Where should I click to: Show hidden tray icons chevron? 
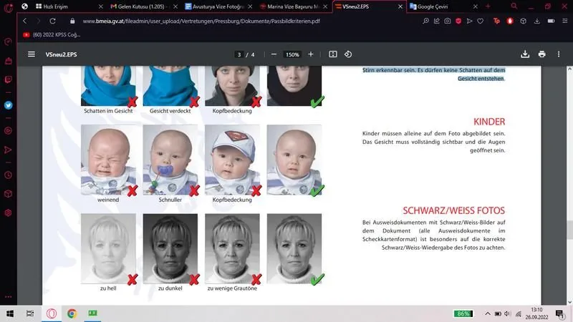[488, 313]
